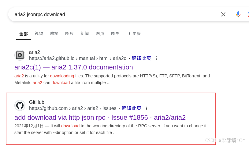249x145 pixels.
Task: Switch to the 购物 tab
Action: click(x=54, y=34)
